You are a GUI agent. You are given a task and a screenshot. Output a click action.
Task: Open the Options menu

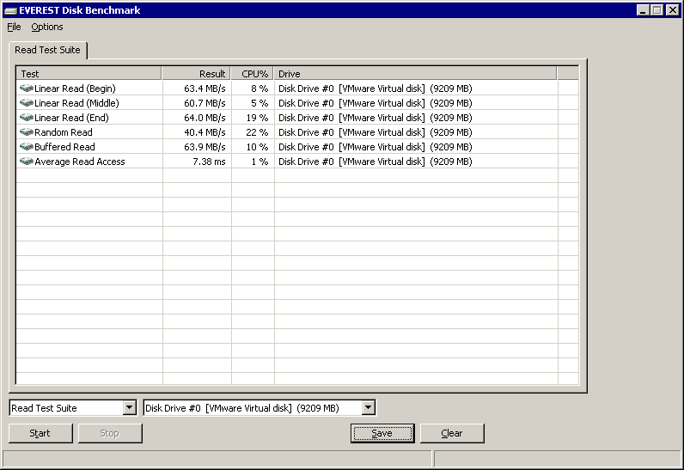[x=47, y=27]
